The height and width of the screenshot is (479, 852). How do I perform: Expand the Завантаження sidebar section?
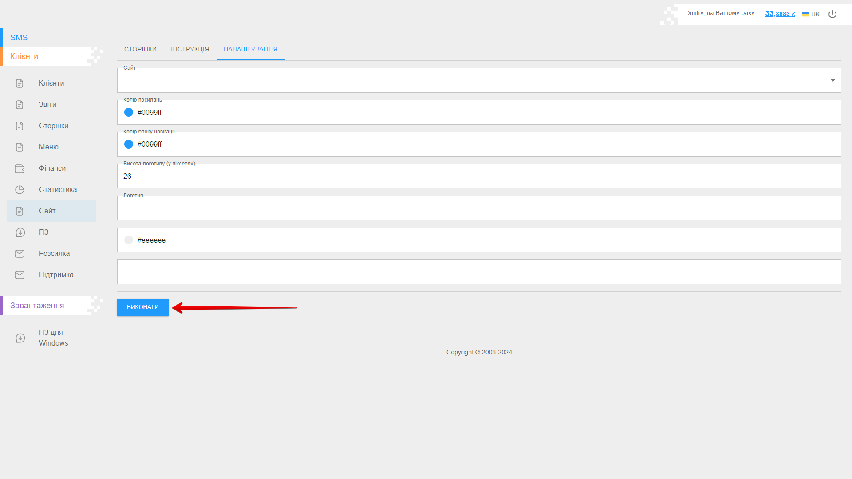click(x=37, y=306)
